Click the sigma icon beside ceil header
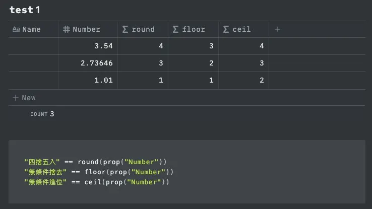Image resolution: width=372 pixels, height=209 pixels. 226,29
